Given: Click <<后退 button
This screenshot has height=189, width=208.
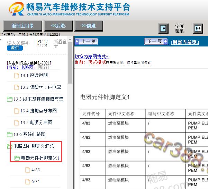Looking at the screenshot, I should coord(58,26).
